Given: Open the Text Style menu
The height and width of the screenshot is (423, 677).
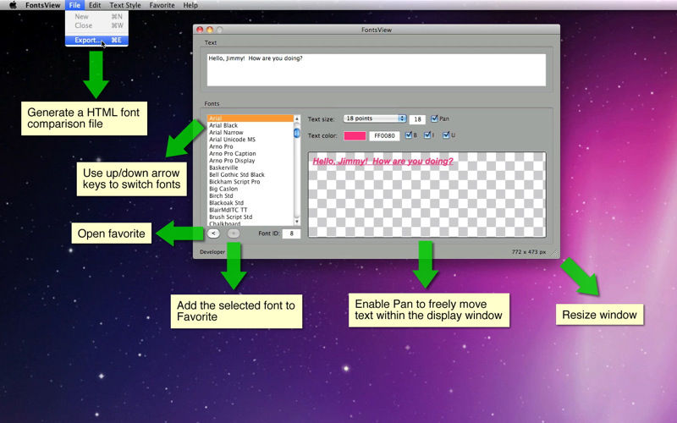Looking at the screenshot, I should click(124, 5).
